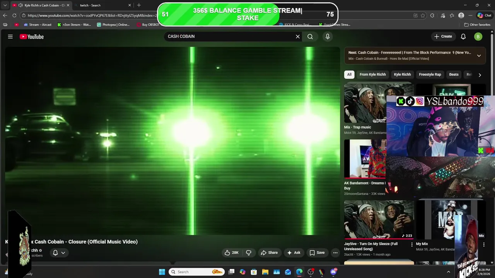Open Copilot Chat button
Viewport: 495px width, 278px height.
[x=484, y=15]
